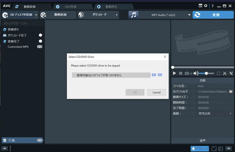
Task: Start conversion with the 変換 button
Action: click(x=213, y=15)
